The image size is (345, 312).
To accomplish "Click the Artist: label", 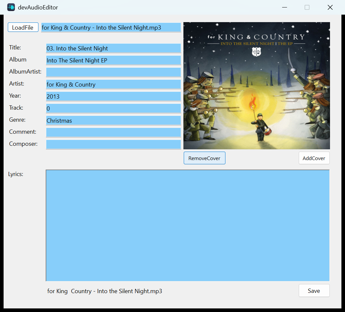I will 17,84.
